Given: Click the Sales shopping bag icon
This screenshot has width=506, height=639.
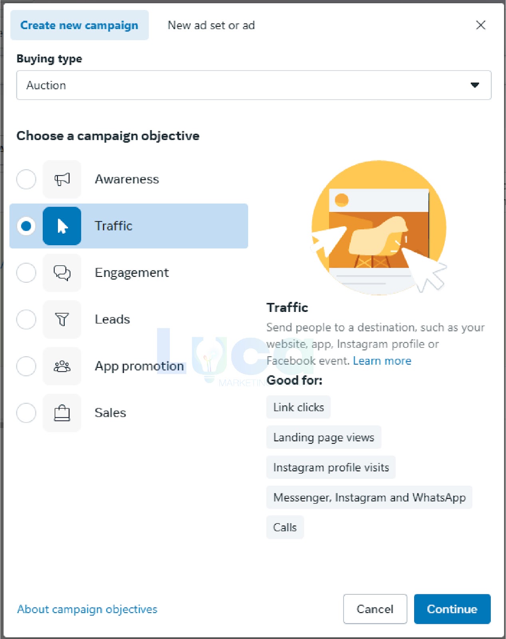Looking at the screenshot, I should (x=62, y=413).
